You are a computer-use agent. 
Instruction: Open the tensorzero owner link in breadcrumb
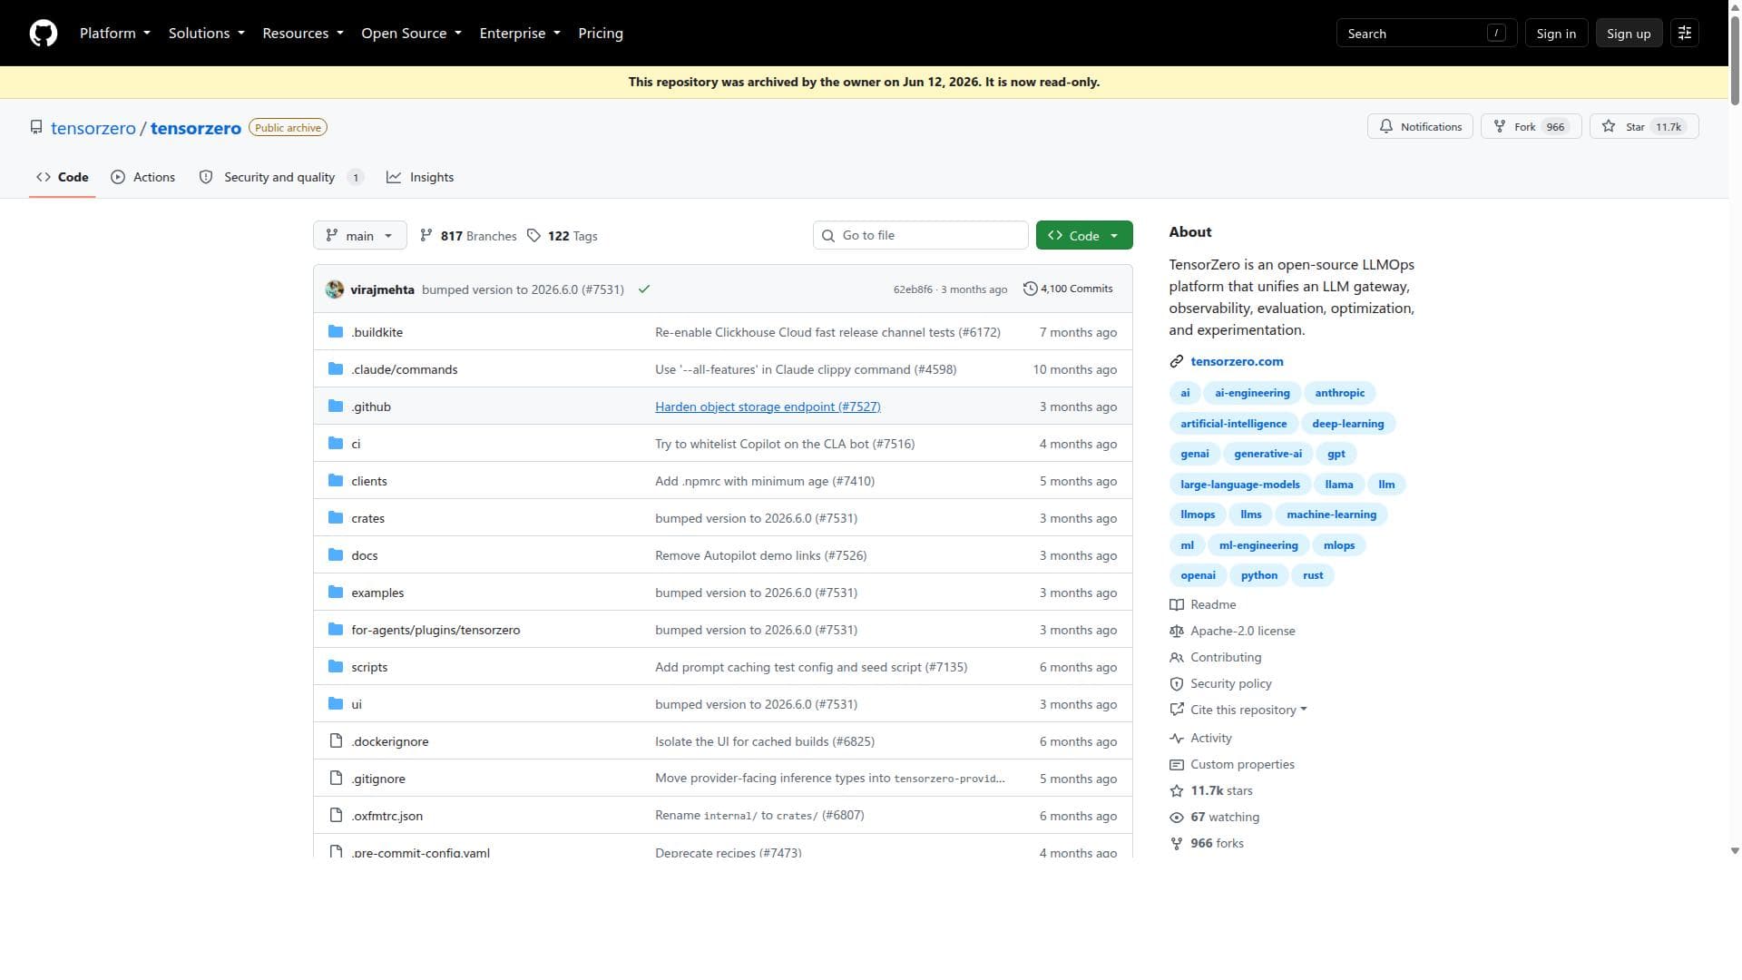click(x=93, y=128)
